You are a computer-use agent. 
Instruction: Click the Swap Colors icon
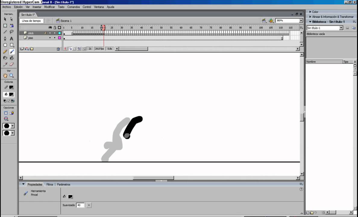(13, 101)
